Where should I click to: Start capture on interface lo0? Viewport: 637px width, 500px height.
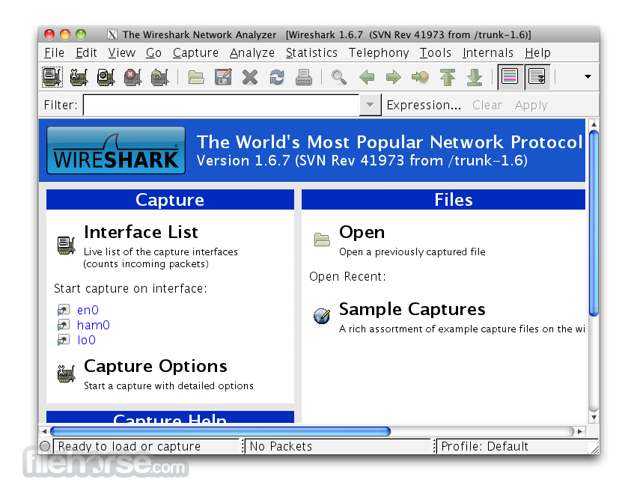86,340
